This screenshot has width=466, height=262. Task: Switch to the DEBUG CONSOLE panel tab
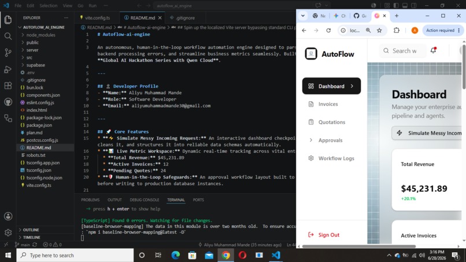tap(144, 200)
